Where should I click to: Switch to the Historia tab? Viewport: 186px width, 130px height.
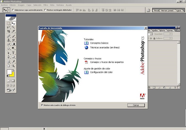pos(162,30)
